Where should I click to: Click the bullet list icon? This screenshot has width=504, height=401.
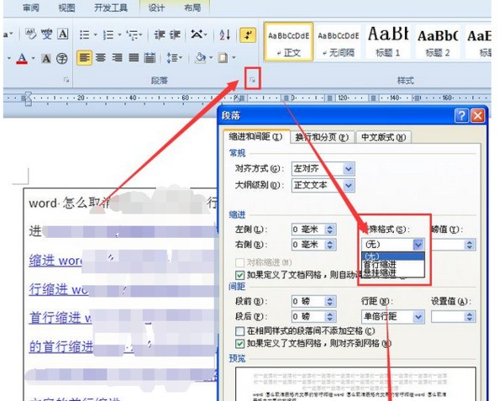click(x=85, y=34)
